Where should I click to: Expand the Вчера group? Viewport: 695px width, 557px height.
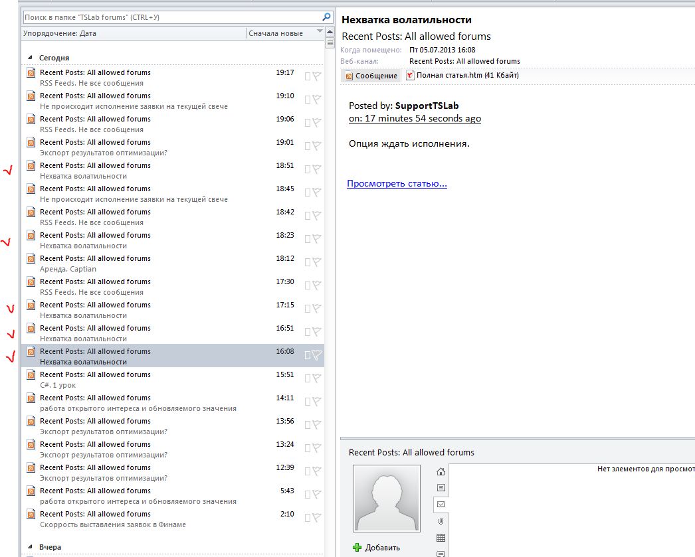[30, 547]
